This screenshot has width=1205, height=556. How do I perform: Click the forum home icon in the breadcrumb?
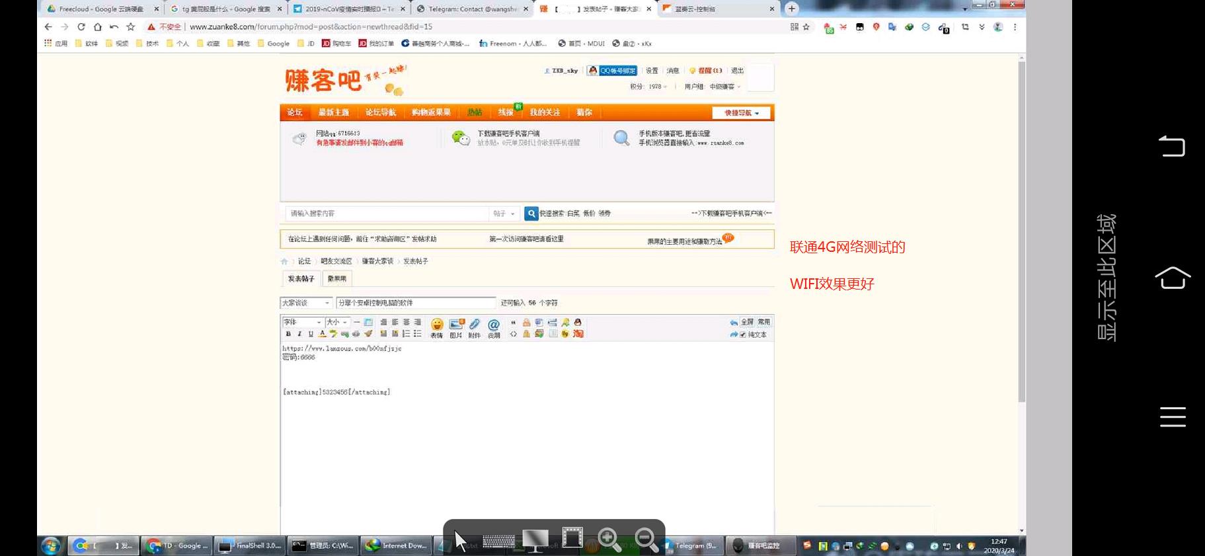pyautogui.click(x=284, y=261)
